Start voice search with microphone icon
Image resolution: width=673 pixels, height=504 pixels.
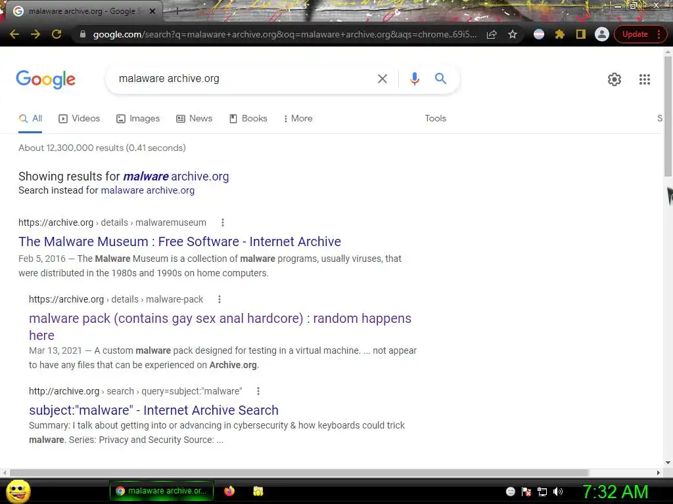click(414, 79)
